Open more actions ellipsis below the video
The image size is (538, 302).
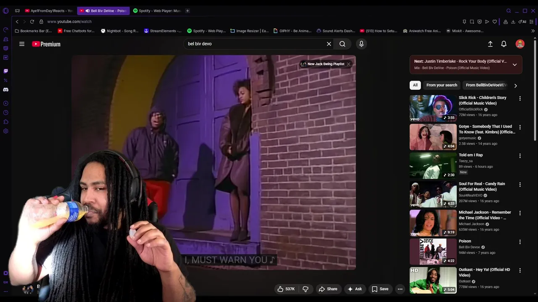[400, 289]
